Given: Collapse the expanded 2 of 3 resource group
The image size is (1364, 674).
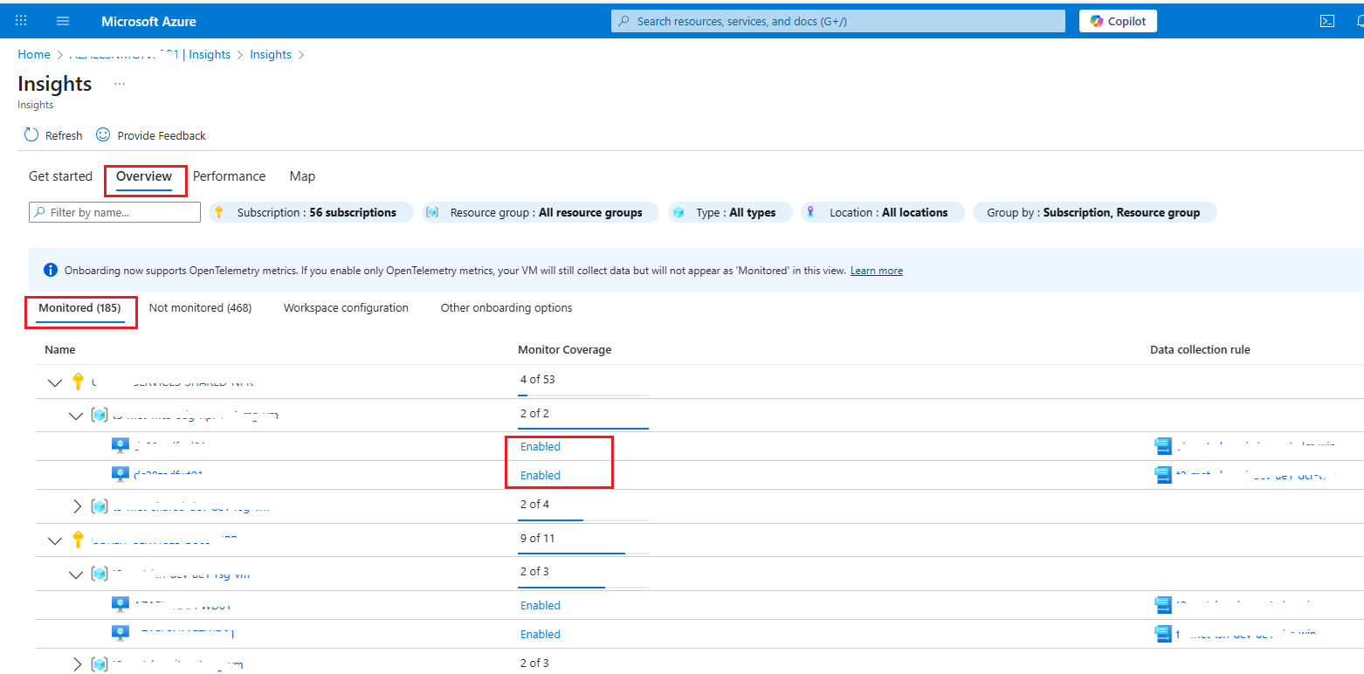Looking at the screenshot, I should [x=76, y=574].
